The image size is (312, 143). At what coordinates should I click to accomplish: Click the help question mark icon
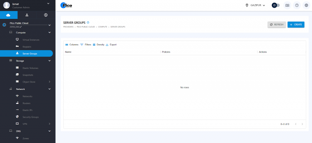(297, 5)
